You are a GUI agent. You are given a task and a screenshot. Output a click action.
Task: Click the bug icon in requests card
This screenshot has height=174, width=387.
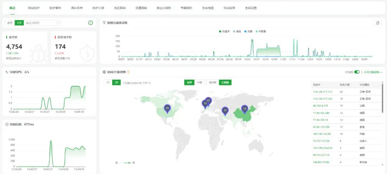[x=38, y=53]
